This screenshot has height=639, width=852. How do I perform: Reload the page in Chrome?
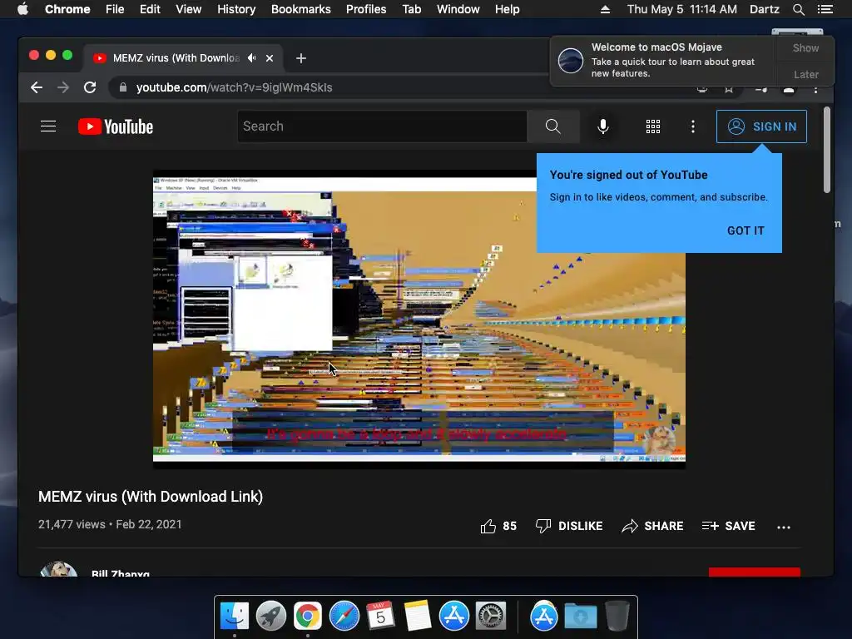(x=90, y=87)
